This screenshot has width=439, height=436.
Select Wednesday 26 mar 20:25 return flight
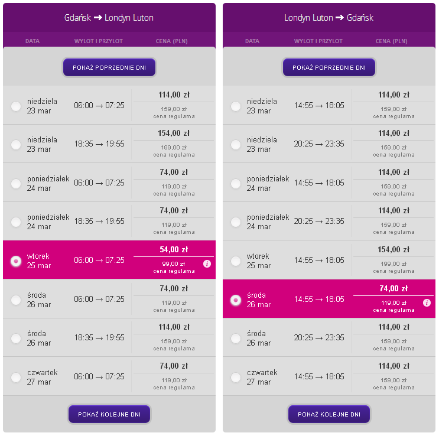tap(236, 339)
